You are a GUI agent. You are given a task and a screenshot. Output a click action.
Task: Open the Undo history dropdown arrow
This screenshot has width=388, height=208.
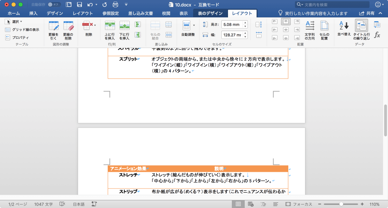pos(96,5)
